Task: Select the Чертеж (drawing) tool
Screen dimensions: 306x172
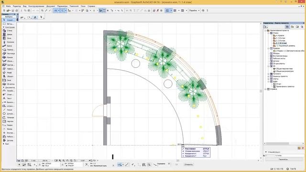Action: point(8,121)
